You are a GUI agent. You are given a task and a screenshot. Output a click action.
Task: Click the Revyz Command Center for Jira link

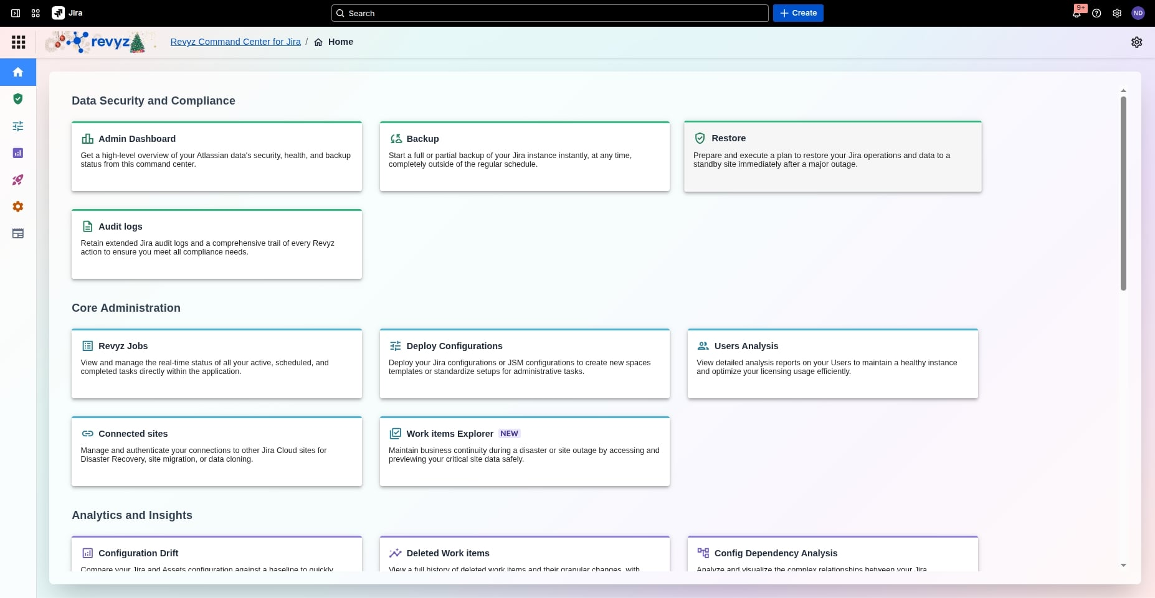coord(235,42)
